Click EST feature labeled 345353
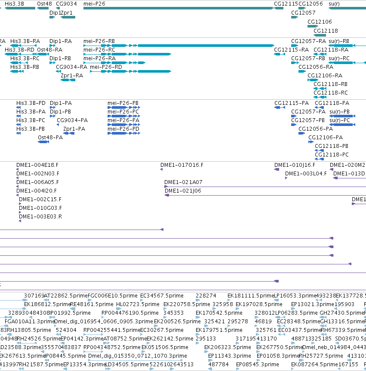Screen dimensions: 366x371 [173, 313]
